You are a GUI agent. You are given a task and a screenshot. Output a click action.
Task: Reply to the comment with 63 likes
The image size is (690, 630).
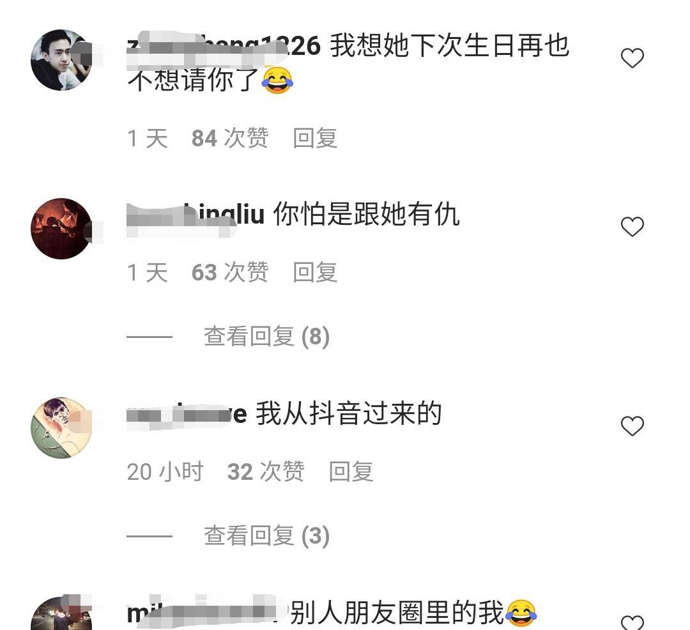315,272
